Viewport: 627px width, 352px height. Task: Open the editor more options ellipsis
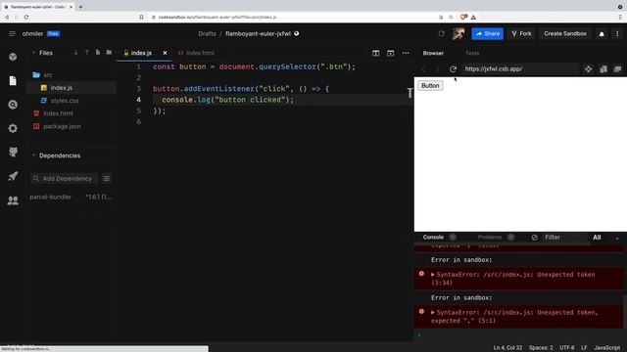(x=406, y=53)
